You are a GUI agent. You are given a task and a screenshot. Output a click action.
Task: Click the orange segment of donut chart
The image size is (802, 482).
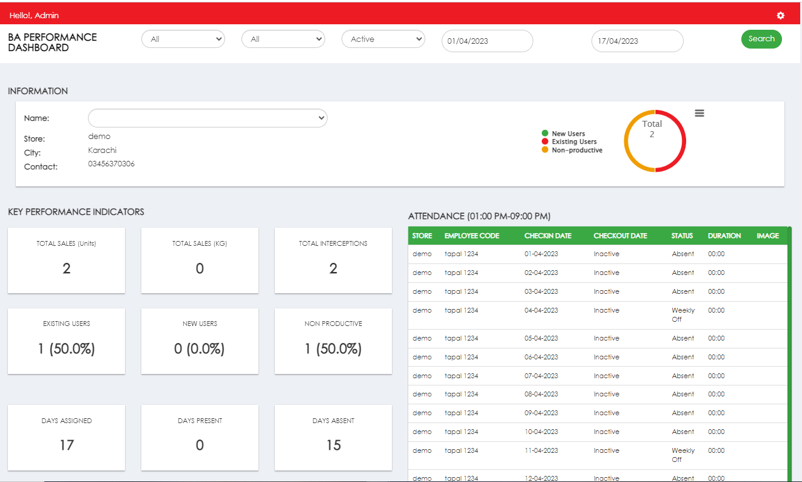(x=627, y=141)
